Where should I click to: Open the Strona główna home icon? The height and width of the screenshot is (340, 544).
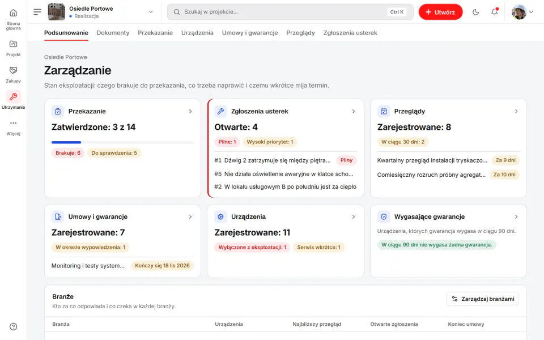coord(13,13)
